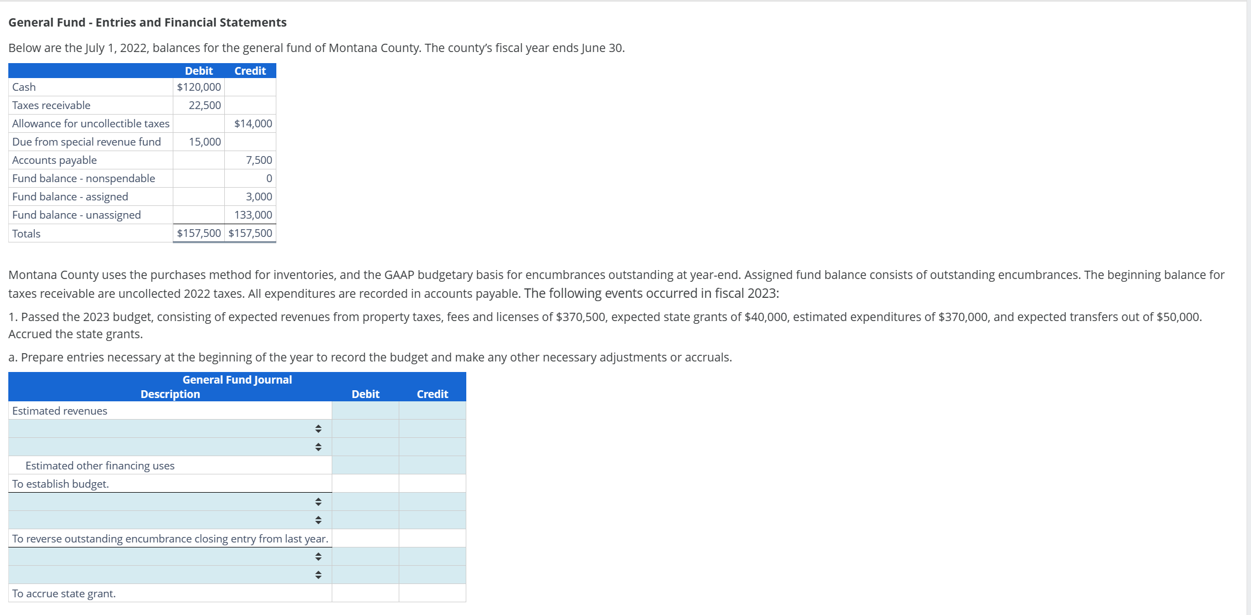Click the Credit field on the second state grant row
The height and width of the screenshot is (615, 1251).
(x=433, y=575)
